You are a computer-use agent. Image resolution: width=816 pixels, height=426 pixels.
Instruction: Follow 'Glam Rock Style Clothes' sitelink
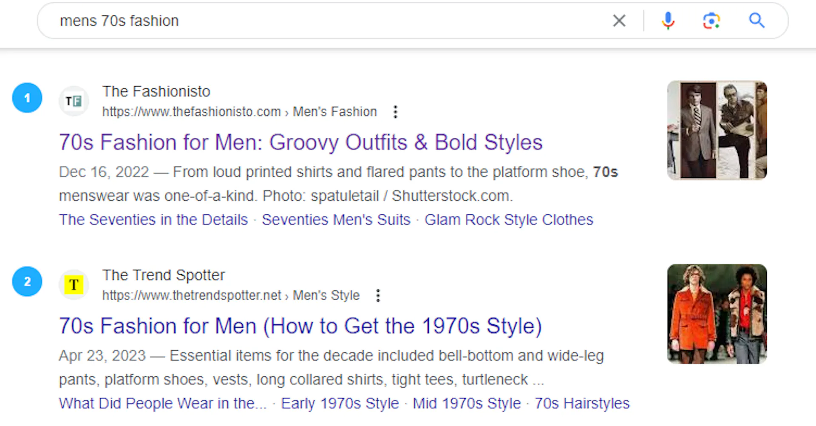click(x=509, y=220)
